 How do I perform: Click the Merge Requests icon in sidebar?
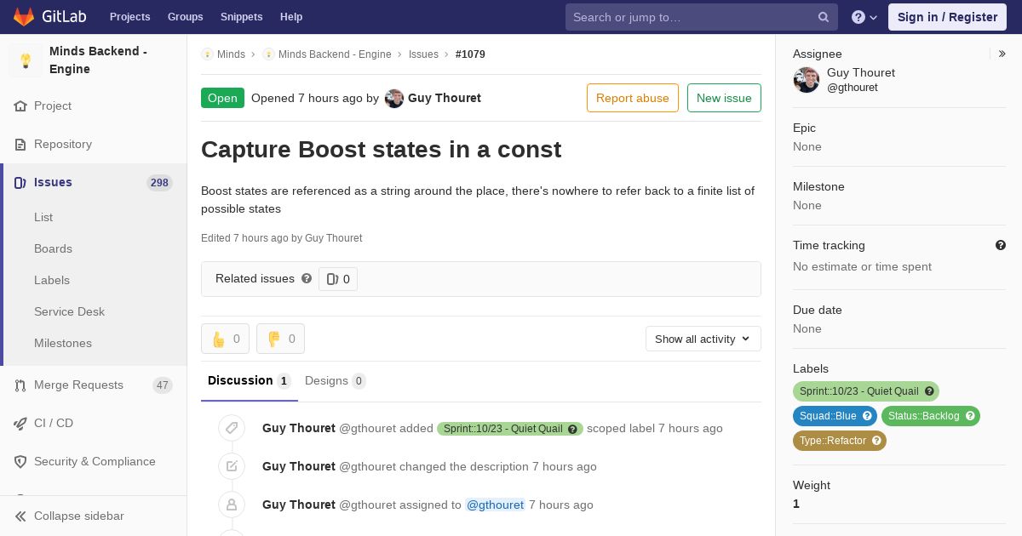pos(20,385)
